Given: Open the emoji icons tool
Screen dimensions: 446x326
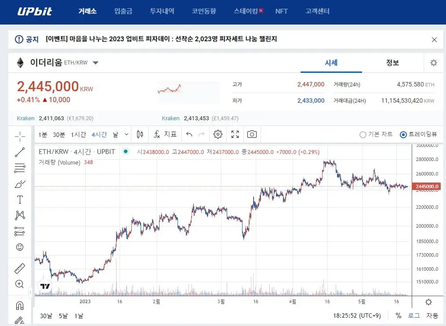Looking at the screenshot, I should tap(20, 247).
